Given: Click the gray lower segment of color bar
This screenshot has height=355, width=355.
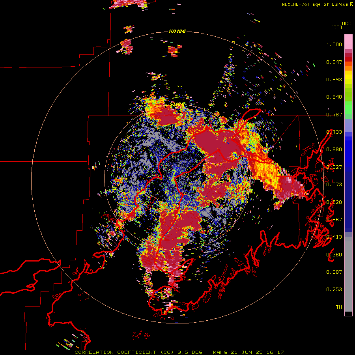Looking at the screenshot, I should coord(348,274).
